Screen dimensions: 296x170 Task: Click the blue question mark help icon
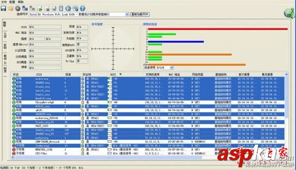82,8
